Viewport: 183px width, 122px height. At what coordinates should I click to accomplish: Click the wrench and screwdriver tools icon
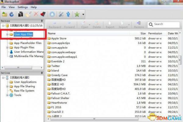pyautogui.click(x=61, y=14)
